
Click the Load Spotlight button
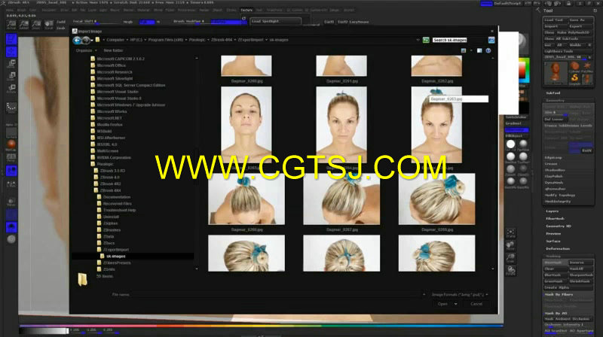click(275, 22)
